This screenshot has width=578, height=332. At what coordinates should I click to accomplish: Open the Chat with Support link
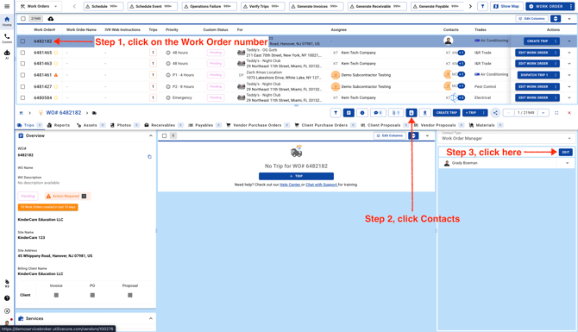pos(322,185)
